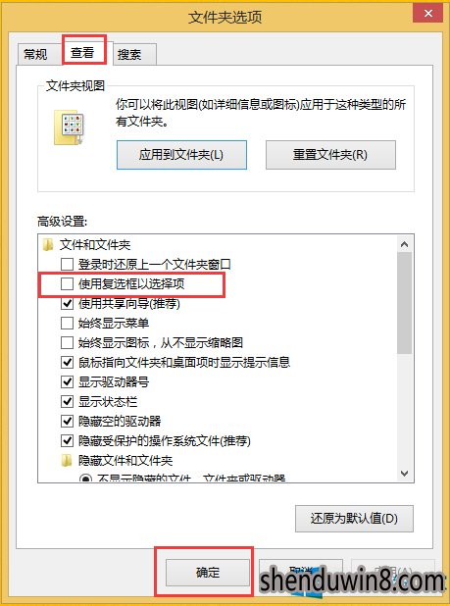Close the 文件夹选项 dialog
Screen dimensions: 450x606
428,14
